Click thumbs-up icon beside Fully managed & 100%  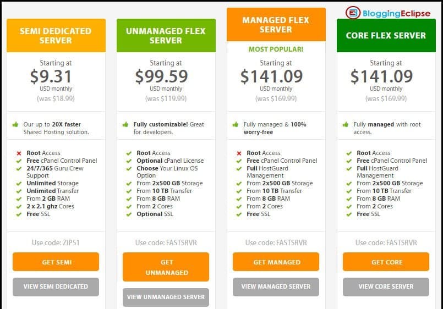point(235,124)
